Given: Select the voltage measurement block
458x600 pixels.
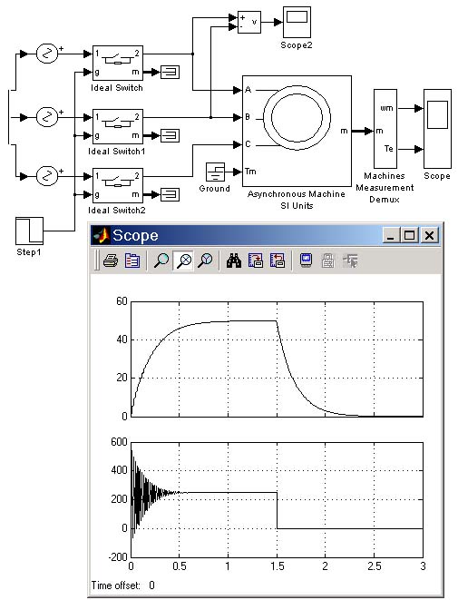Looking at the screenshot, I should point(249,22).
